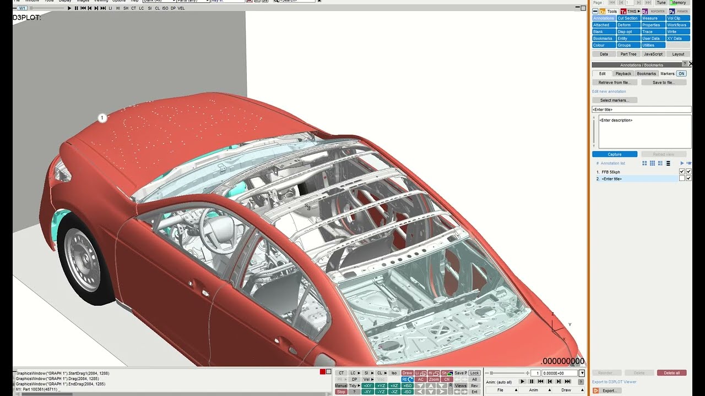Viewport: 705px width, 396px height.
Task: Open the state time dropdown arrow
Action: (582, 373)
